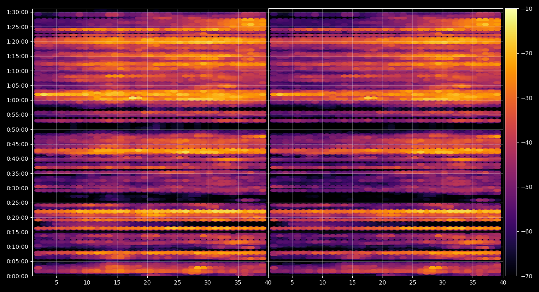Select the 1:10:00 time label
539x292 pixels.
click(17, 71)
